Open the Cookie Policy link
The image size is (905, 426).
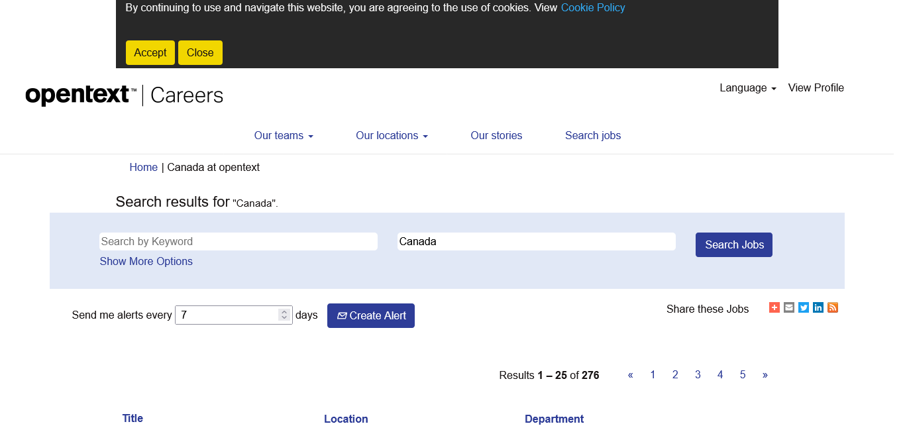click(x=593, y=8)
